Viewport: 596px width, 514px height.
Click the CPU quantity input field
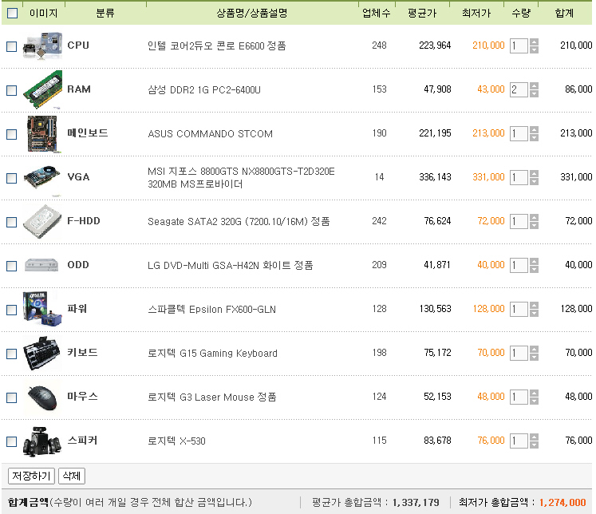click(519, 46)
